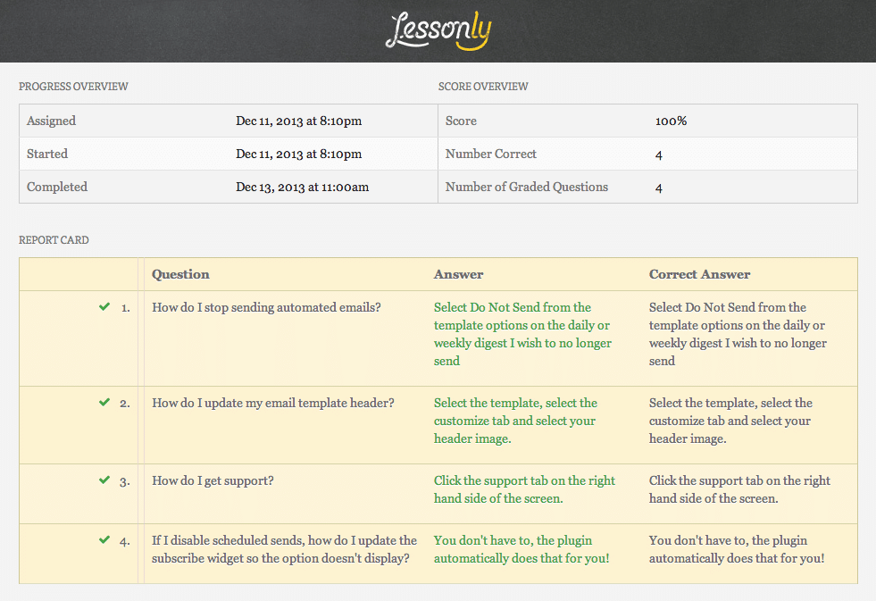Select the correct answer for question 2
The image size is (876, 601).
click(730, 421)
